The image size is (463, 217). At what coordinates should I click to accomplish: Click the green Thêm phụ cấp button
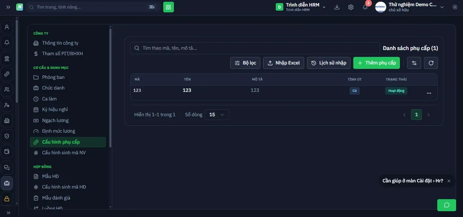377,63
